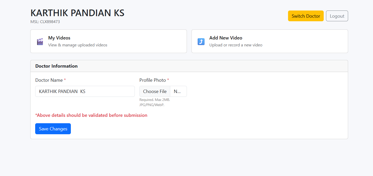The height and width of the screenshot is (176, 373).
Task: Click the MSL: CLX898473 code text
Action: tap(45, 22)
